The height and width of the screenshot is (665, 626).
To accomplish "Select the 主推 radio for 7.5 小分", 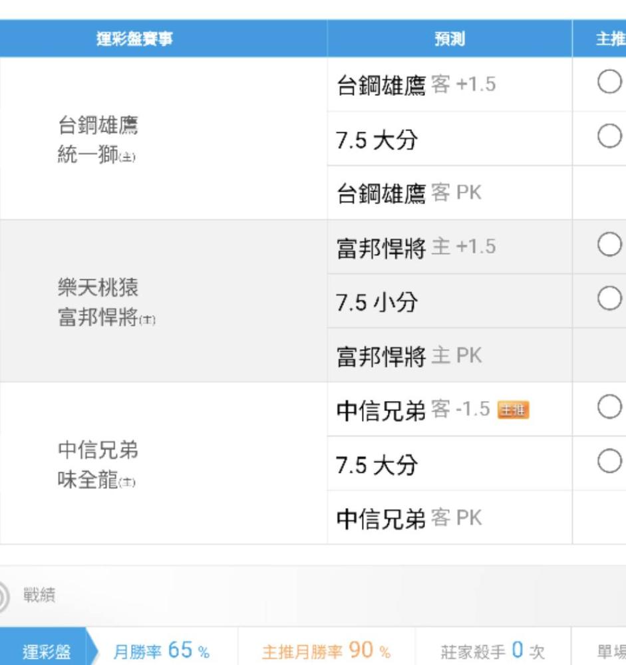I will pyautogui.click(x=609, y=298).
